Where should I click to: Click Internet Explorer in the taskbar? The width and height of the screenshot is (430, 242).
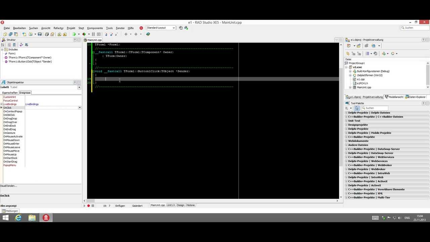tap(18, 218)
